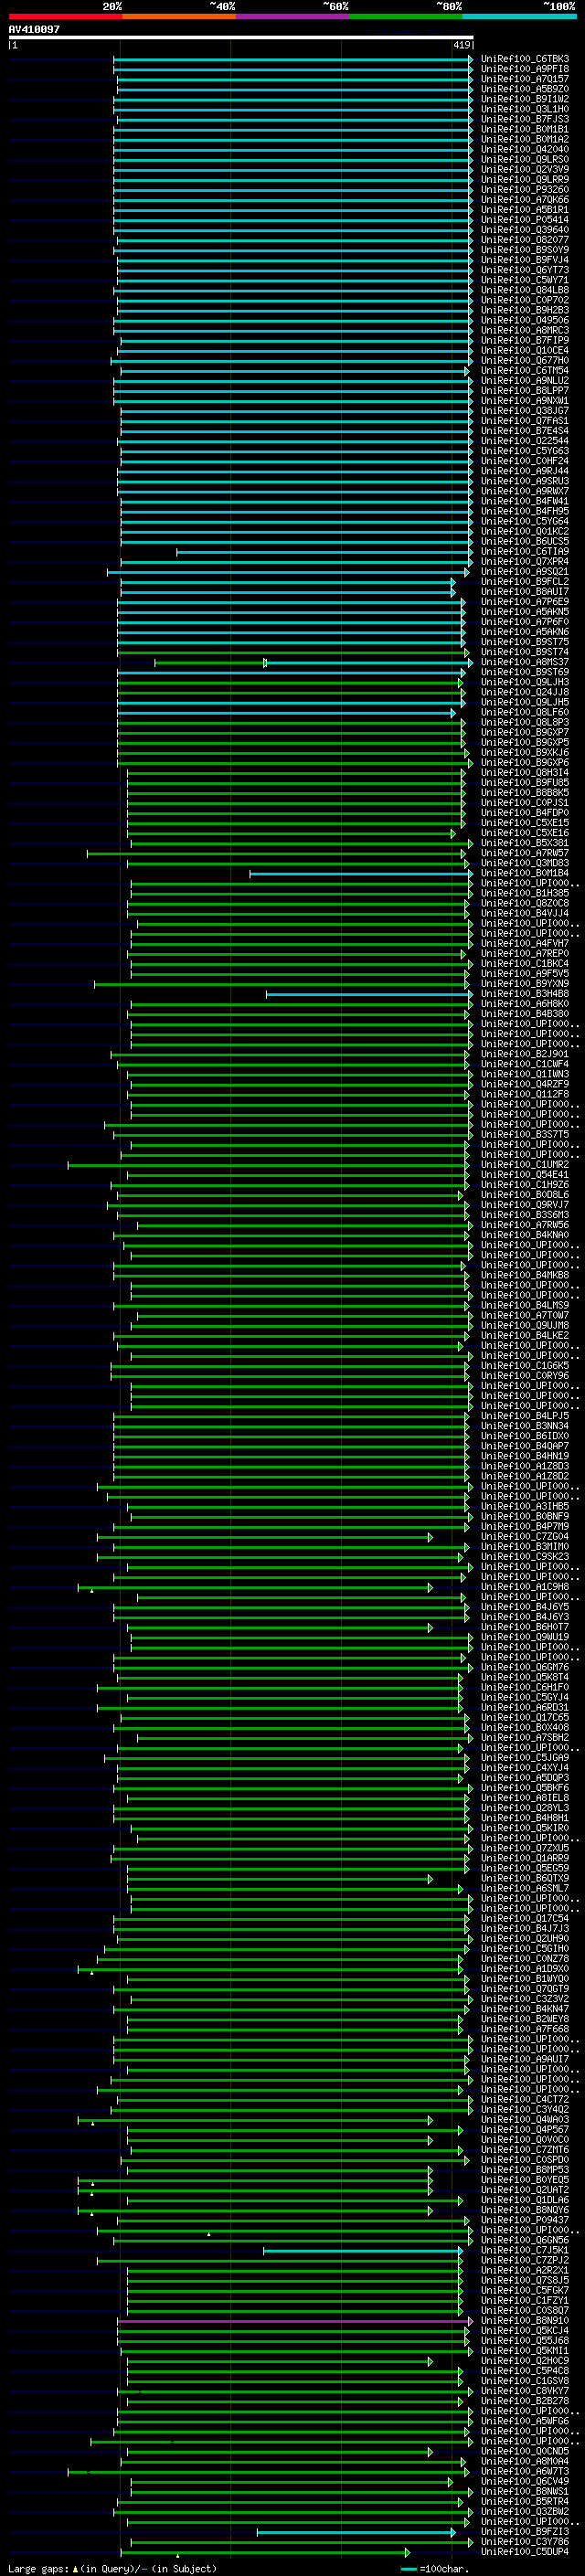The width and height of the screenshot is (585, 2576).
Task: Open hit UniRef100_B7FJS3
Action: tap(524, 119)
